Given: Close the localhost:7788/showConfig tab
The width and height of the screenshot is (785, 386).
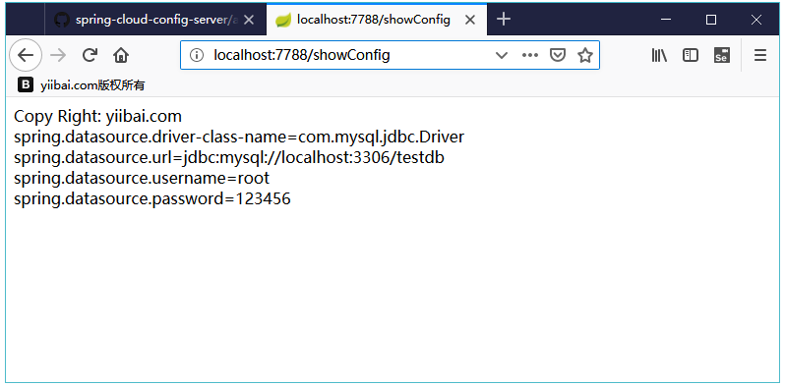Looking at the screenshot, I should [469, 20].
